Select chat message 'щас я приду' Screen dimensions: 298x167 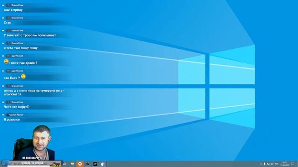(x=13, y=10)
